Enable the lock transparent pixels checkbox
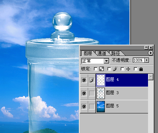This screenshot has height=133, width=158. point(96,69)
